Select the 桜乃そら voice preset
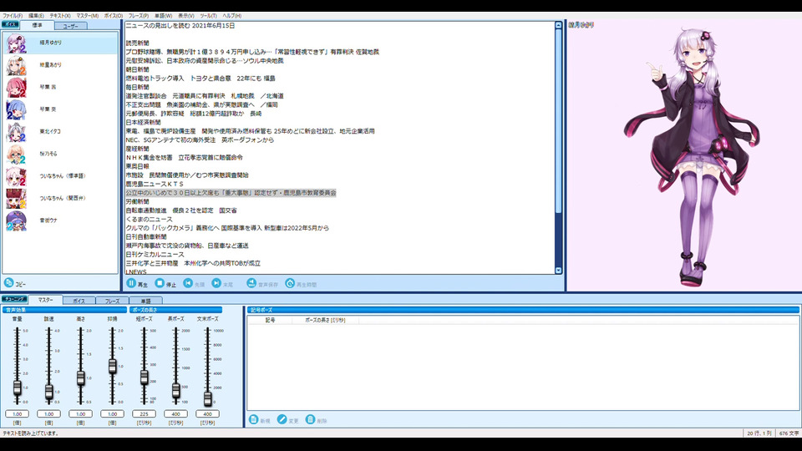 (60, 154)
